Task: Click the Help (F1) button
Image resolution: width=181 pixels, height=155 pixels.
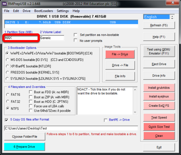Action: click(159, 37)
